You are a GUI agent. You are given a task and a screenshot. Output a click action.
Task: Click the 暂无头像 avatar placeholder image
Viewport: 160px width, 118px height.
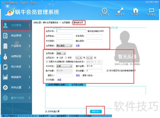point(127,47)
